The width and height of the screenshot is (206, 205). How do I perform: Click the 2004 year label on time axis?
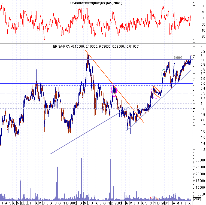coord(165,203)
